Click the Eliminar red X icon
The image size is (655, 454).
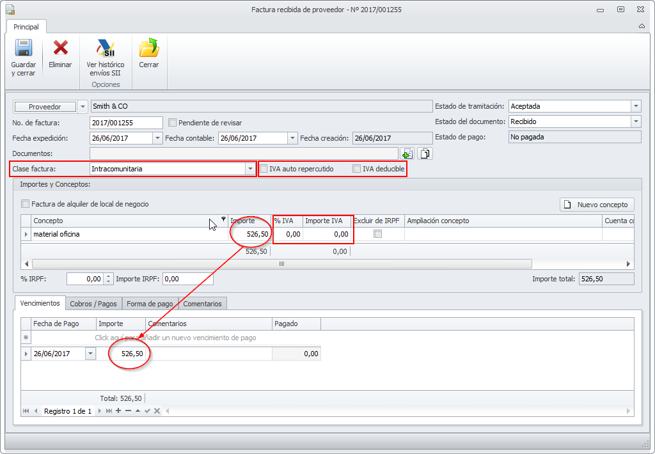point(60,49)
